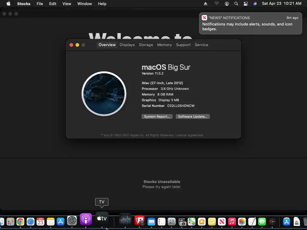Open Control Center in the menu bar
The width and height of the screenshot is (307, 230).
[246, 4]
